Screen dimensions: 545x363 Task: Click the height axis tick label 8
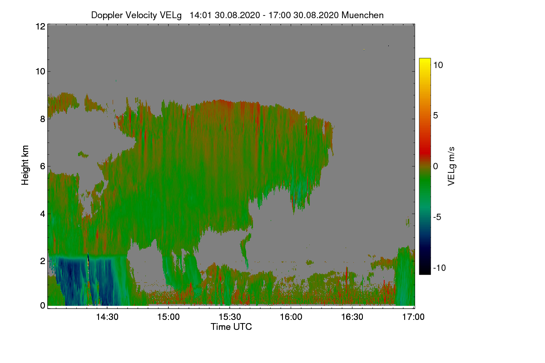click(x=42, y=119)
